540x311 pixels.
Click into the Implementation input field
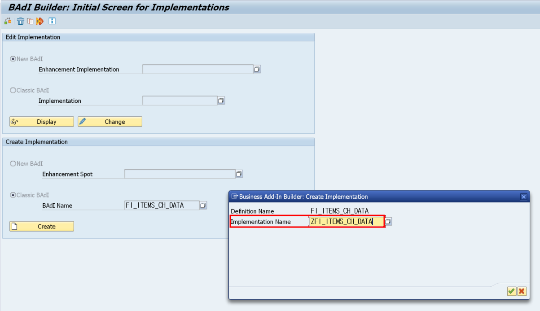[x=180, y=101]
